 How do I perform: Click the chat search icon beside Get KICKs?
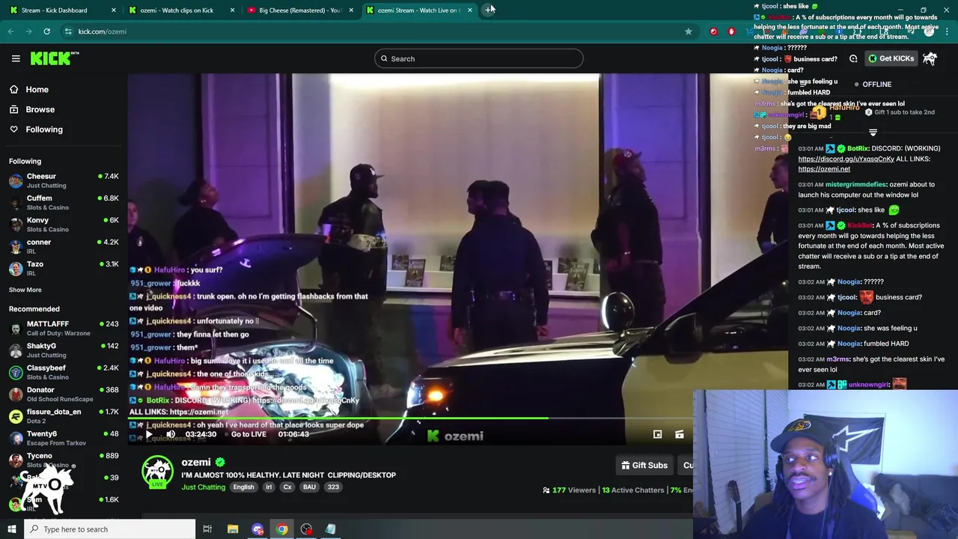click(853, 58)
